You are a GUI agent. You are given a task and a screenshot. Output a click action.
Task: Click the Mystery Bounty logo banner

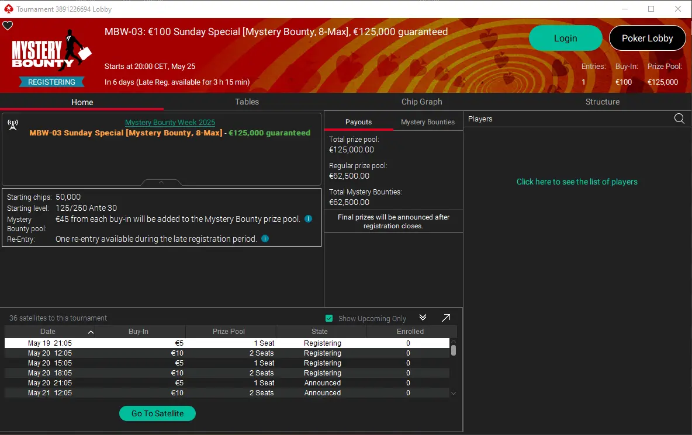51,50
